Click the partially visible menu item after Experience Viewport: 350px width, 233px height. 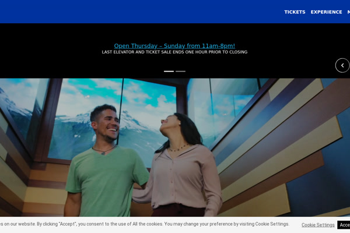click(x=348, y=12)
